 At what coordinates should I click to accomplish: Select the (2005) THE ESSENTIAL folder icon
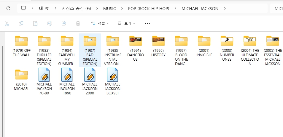pyautogui.click(x=273, y=41)
